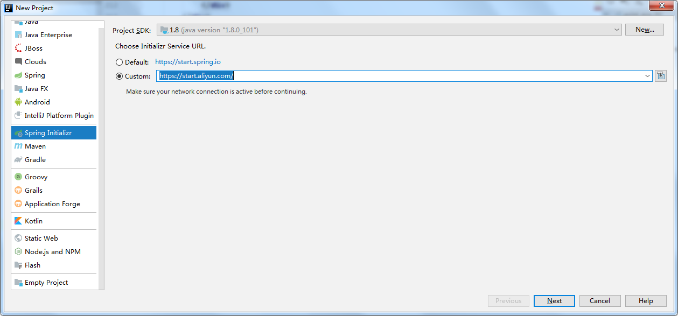Click the 'New Project' window title text
678x316 pixels.
click(34, 8)
